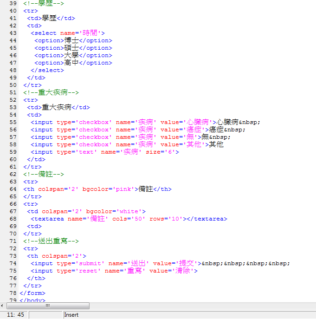The image size is (316, 319).
Task: Click the checkbox input line with value 心臟病
Action: click(145, 122)
